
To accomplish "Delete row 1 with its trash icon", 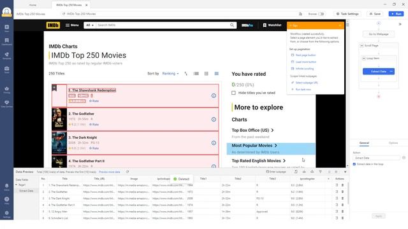I will point(342,185).
